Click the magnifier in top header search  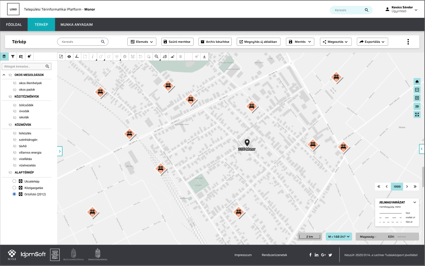366,10
